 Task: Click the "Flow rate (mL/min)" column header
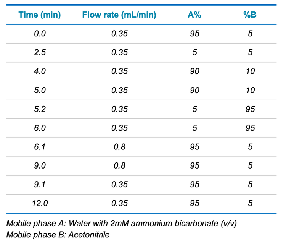(x=119, y=15)
